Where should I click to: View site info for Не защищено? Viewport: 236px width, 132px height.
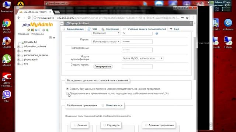pyautogui.click(x=44, y=18)
